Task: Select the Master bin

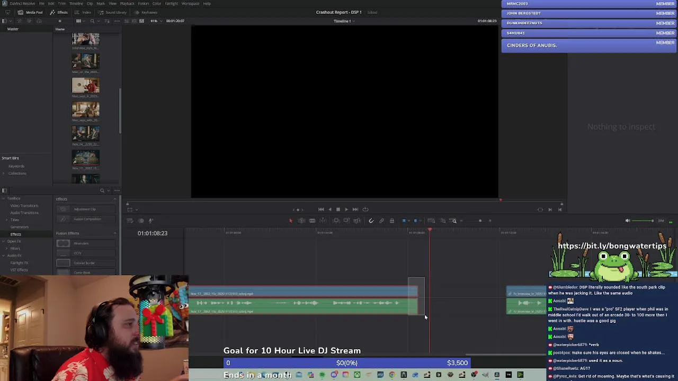Action: point(13,29)
